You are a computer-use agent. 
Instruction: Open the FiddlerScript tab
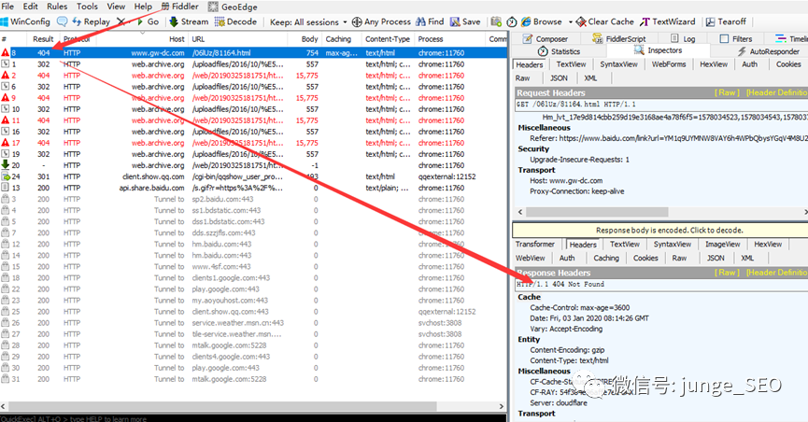619,38
